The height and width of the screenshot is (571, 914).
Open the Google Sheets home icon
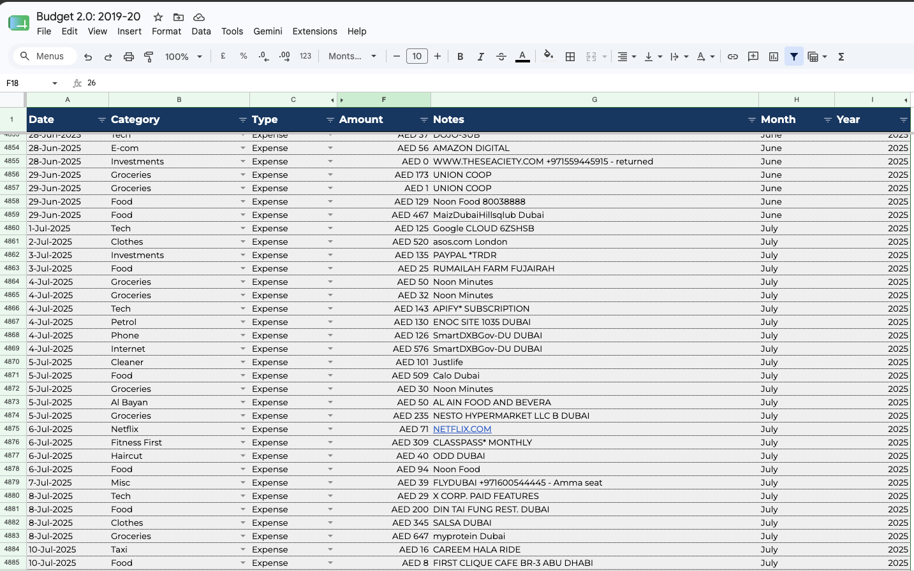(x=18, y=24)
